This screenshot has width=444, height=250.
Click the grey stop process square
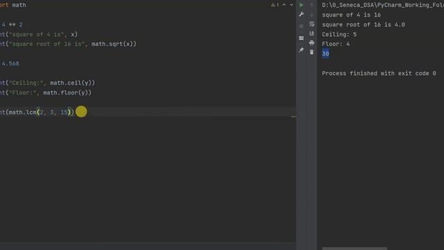(301, 26)
